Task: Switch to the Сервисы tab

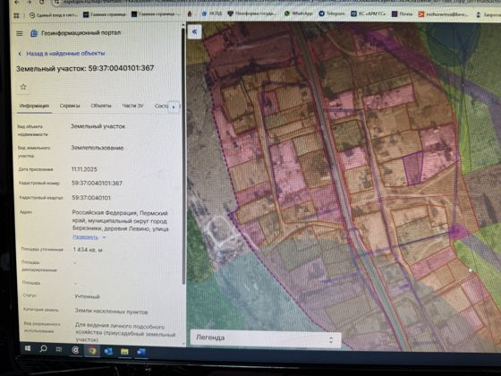Action: coord(70,106)
